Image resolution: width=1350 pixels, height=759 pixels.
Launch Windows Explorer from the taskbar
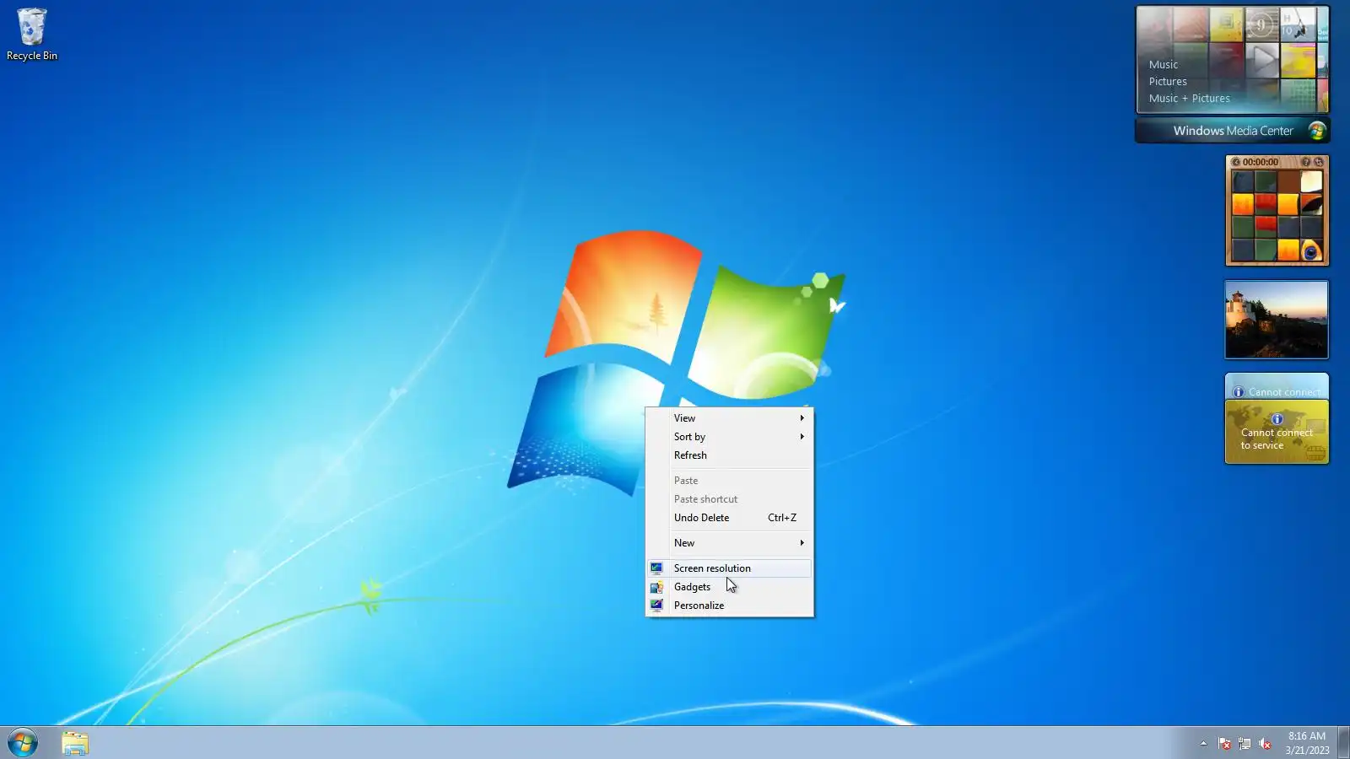75,743
